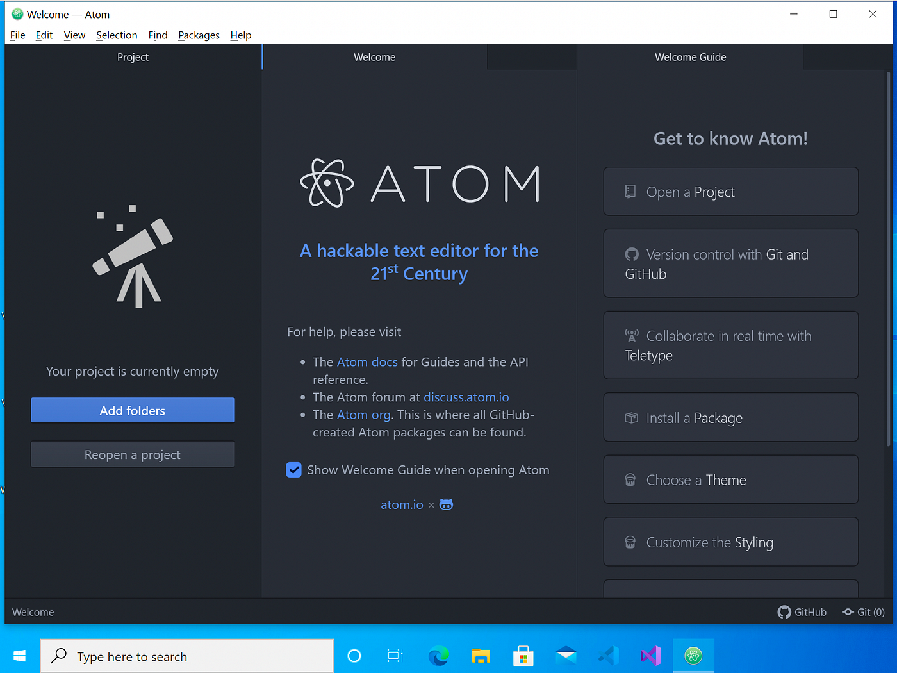
Task: Select the paint bucket icon on Choose a Theme card
Action: click(x=631, y=479)
